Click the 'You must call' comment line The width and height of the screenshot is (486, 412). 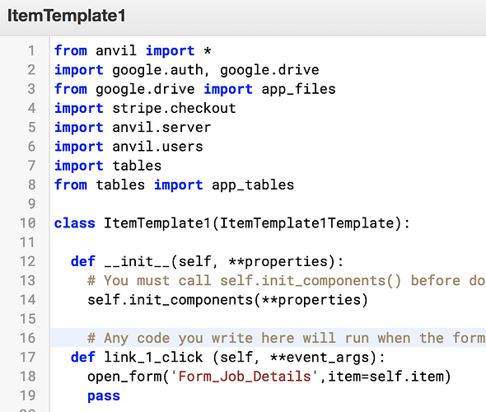(x=286, y=281)
